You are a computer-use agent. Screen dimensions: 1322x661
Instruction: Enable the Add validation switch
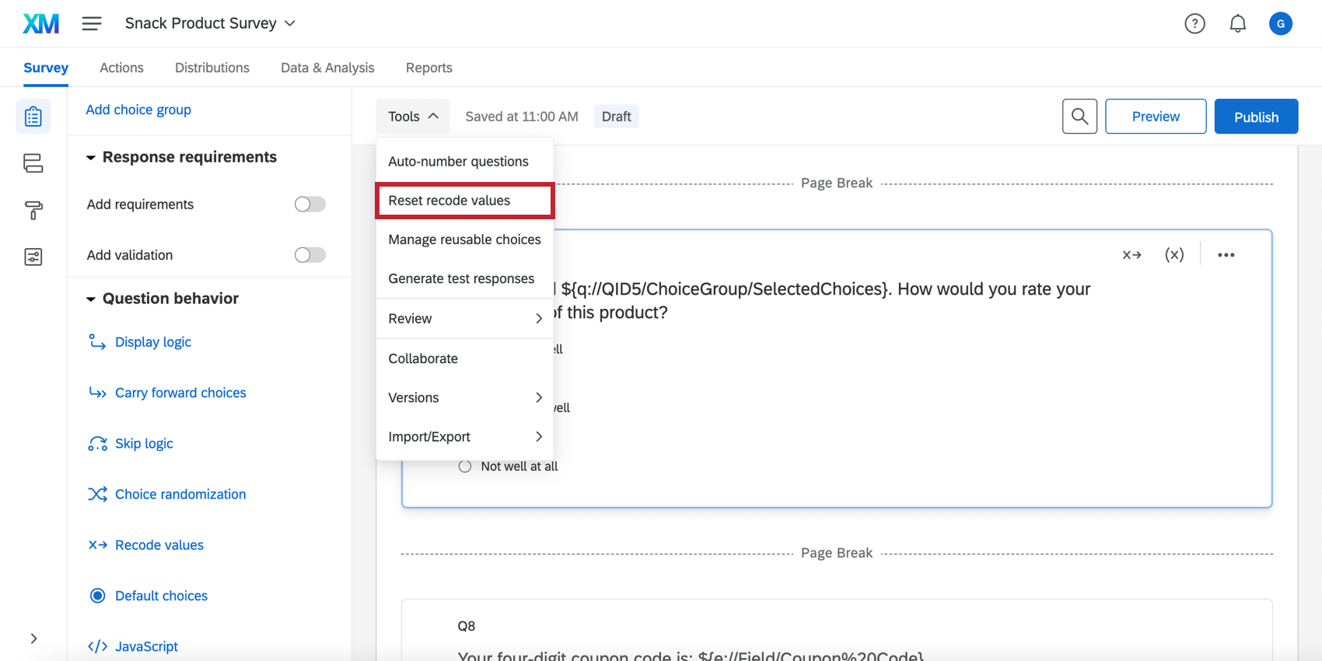coord(310,255)
